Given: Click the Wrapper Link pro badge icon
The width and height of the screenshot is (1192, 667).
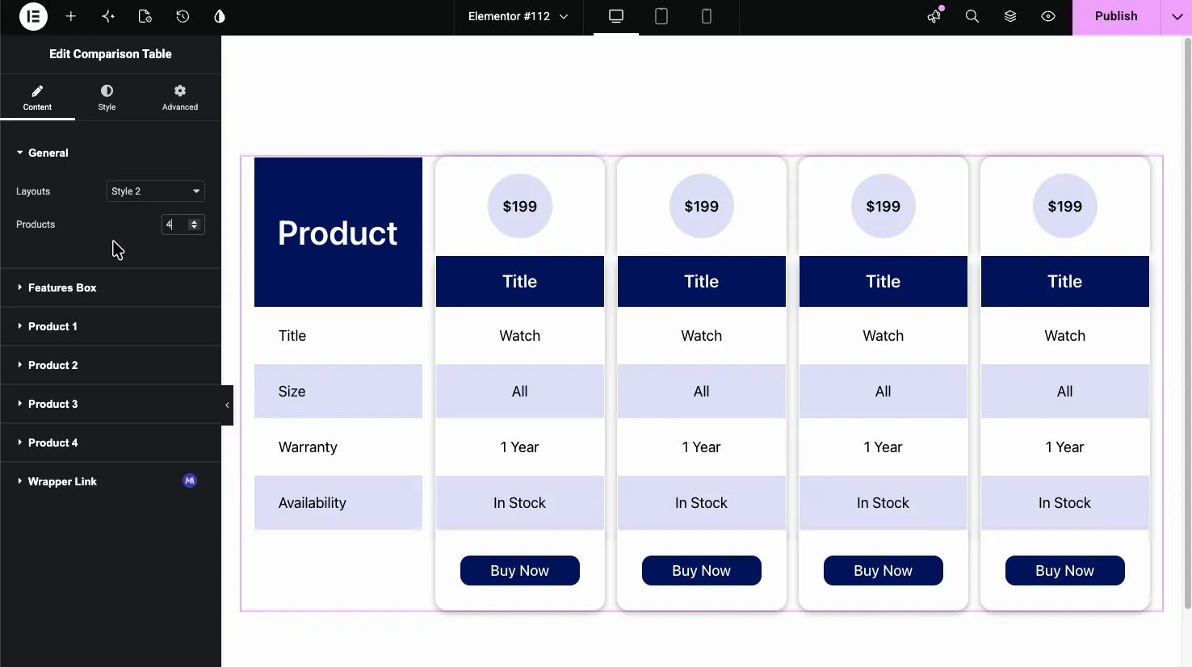Looking at the screenshot, I should point(190,480).
